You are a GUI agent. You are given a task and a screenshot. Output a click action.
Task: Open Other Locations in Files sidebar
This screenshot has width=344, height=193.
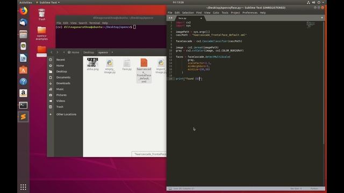66,114
